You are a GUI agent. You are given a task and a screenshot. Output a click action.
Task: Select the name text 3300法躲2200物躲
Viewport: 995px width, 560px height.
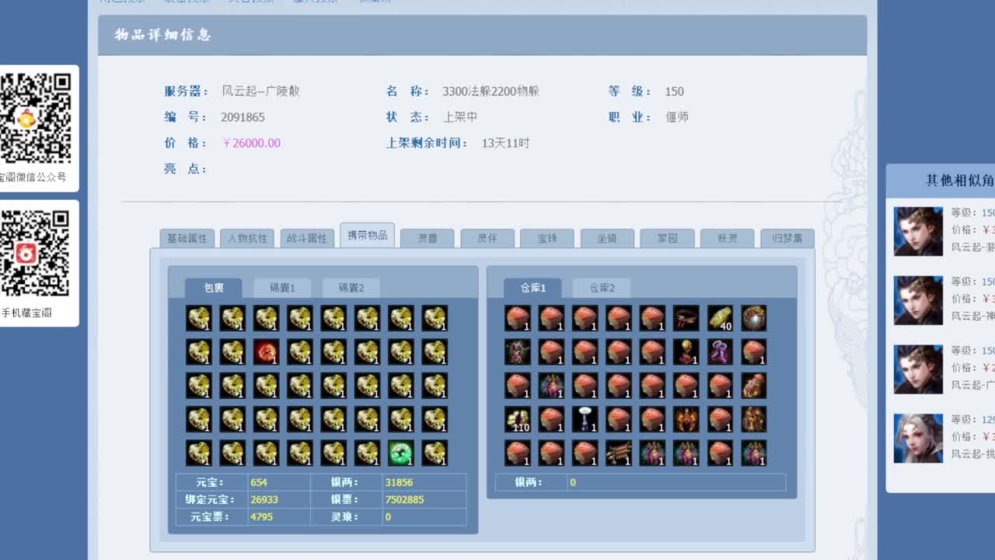click(491, 91)
